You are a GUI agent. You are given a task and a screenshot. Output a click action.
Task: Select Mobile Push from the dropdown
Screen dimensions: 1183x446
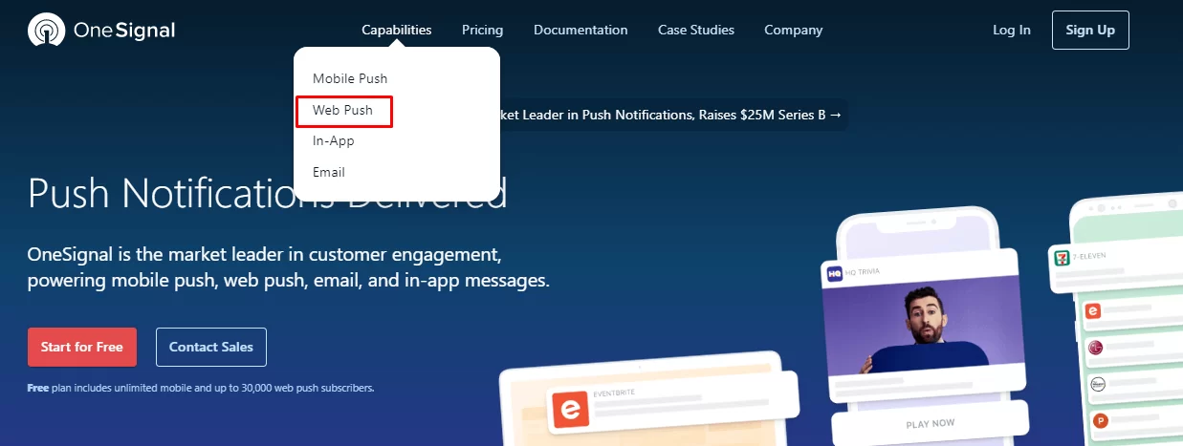click(350, 78)
